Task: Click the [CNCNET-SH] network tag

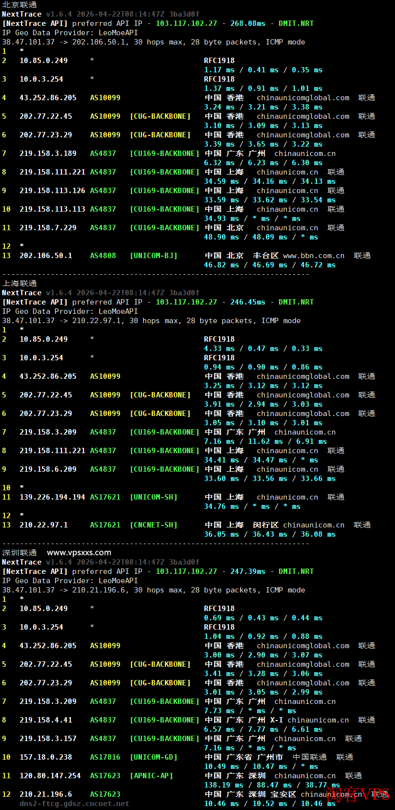Action: point(154,525)
